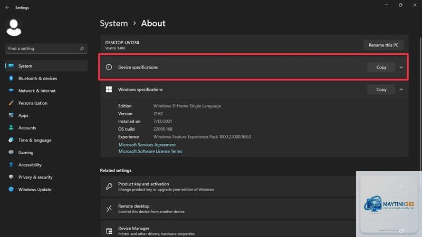Viewport: 422px width, 237px height.
Task: Click installed date 7/12/2021
Action: [162, 121]
